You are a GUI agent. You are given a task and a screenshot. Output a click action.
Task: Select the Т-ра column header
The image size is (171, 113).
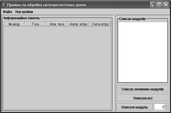(x=36, y=24)
